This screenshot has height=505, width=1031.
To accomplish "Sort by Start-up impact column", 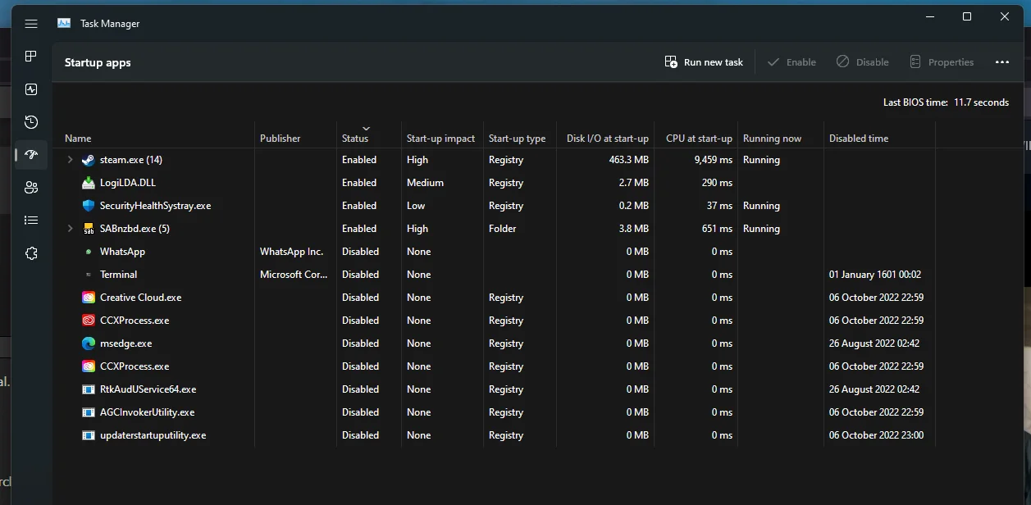I will pos(442,139).
